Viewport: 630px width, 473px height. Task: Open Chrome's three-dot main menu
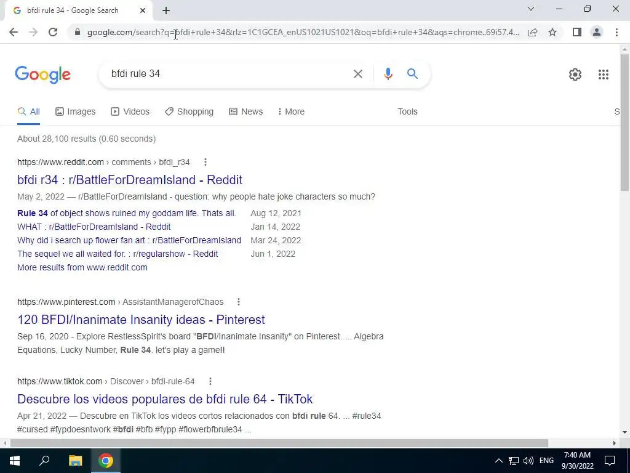click(x=616, y=32)
